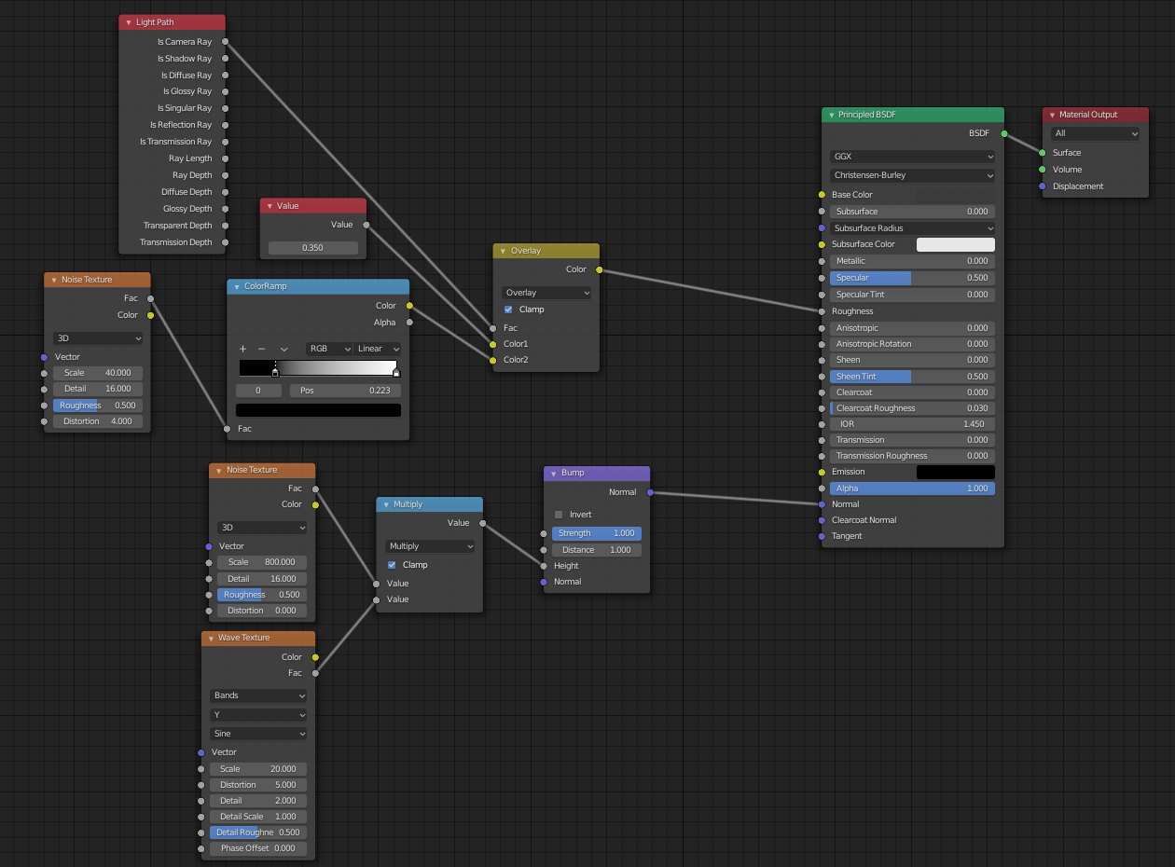Click the Wave Texture Color output socket

pyautogui.click(x=315, y=657)
